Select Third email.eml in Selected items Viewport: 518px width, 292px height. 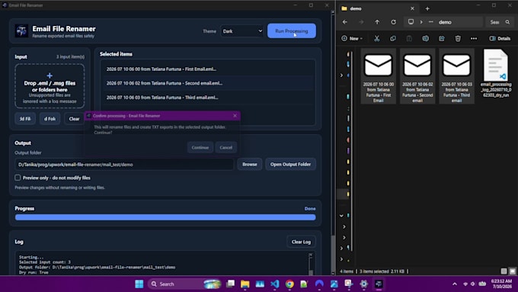208,98
